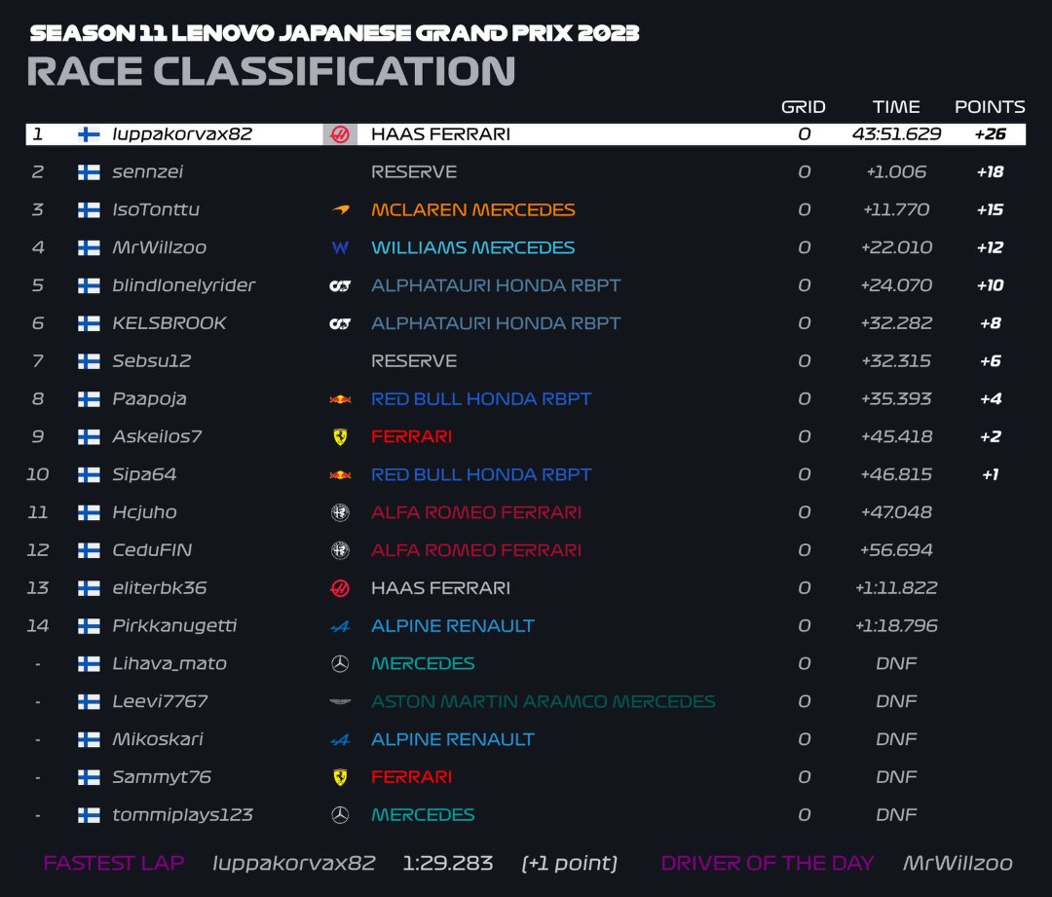The image size is (1052, 897).
Task: Click the Finnish flag beside luppakorvax82
Action: 89,134
